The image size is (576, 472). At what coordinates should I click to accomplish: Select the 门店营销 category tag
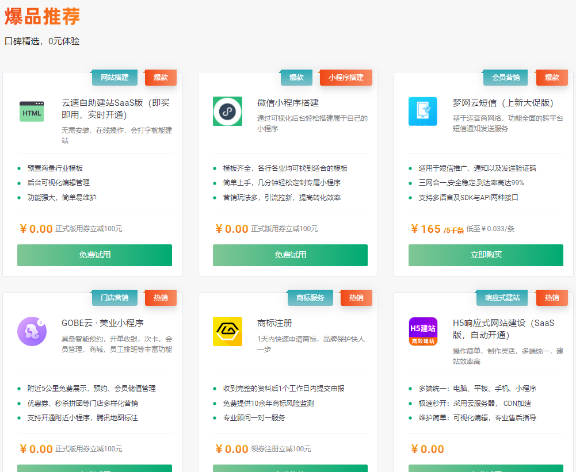click(x=115, y=298)
